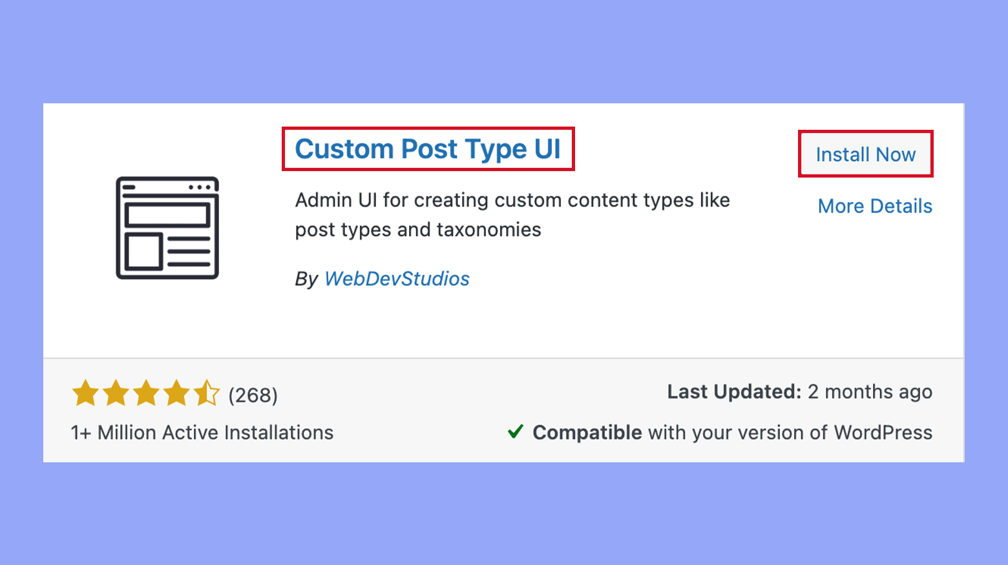Viewport: 1008px width, 565px height.
Task: Visit the WebDevStudios author link
Action: (x=397, y=278)
